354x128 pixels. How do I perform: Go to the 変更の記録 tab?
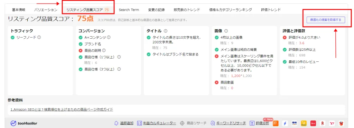point(157,10)
